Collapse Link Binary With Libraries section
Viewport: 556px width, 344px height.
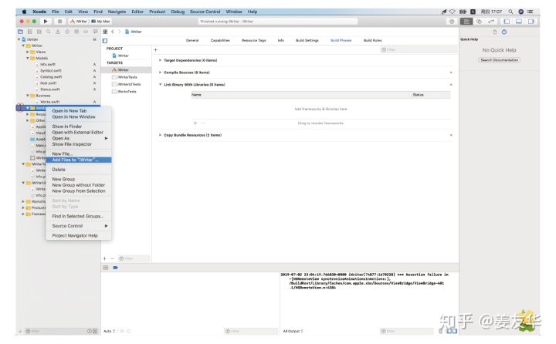(161, 84)
